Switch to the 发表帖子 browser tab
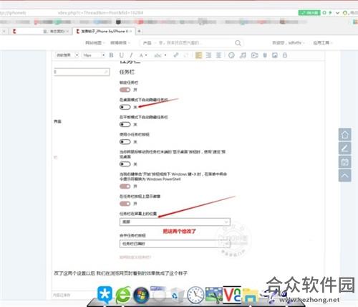The image size is (358, 307). point(104,31)
